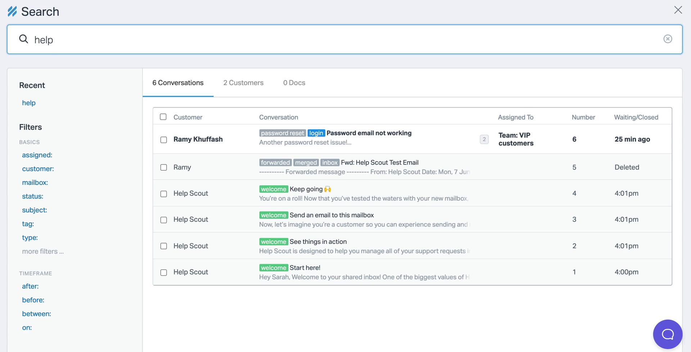The width and height of the screenshot is (691, 352).
Task: Apply the tag: filter
Action: pos(28,224)
